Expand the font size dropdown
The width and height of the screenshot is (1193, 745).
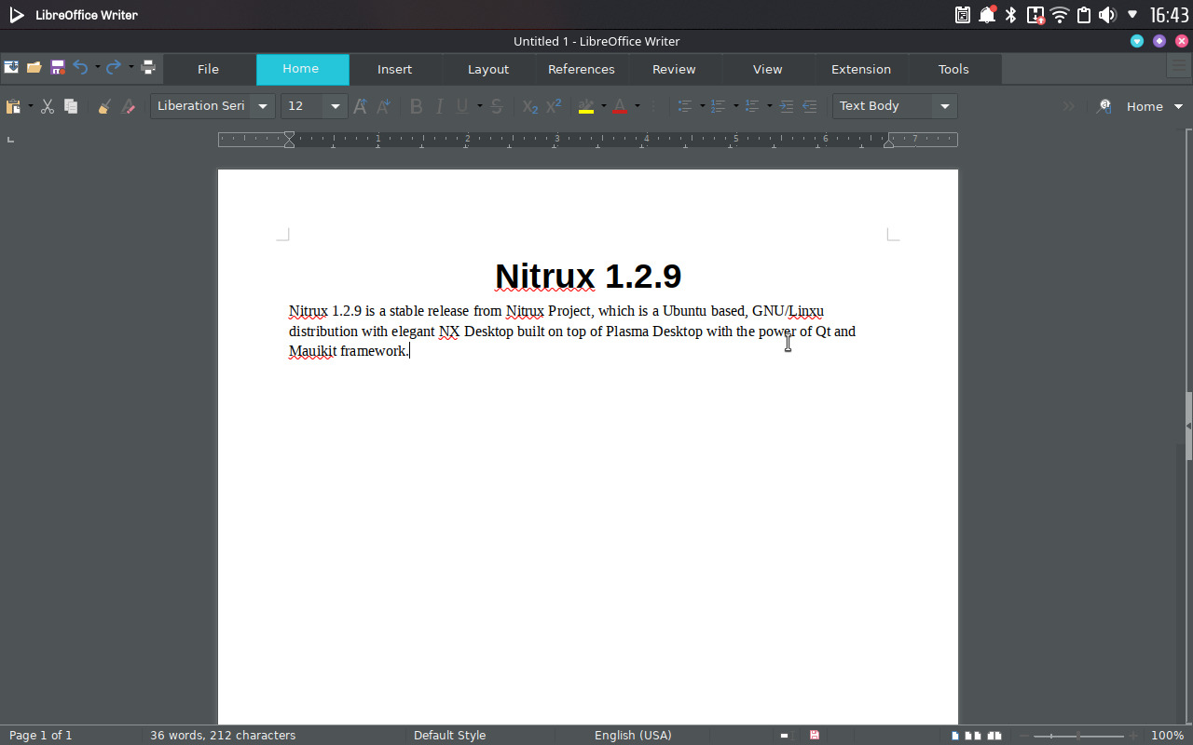tap(335, 106)
